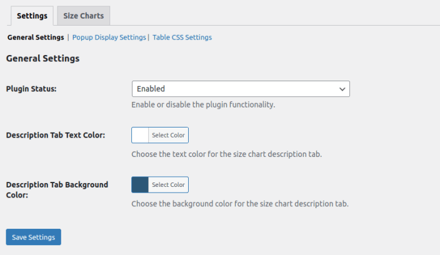Screen dimensions: 440x255
Task: Click the background color description help text
Action: (x=240, y=204)
